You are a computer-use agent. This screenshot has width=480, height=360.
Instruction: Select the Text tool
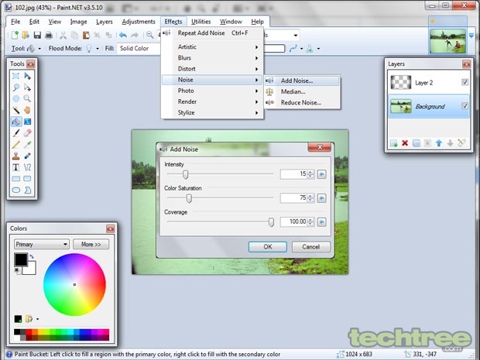pos(16,167)
